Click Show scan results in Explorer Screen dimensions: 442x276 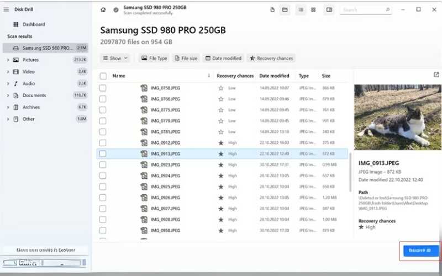[46, 250]
